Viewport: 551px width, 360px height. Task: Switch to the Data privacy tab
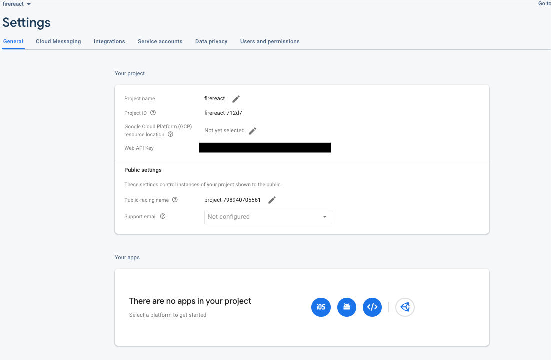[211, 41]
